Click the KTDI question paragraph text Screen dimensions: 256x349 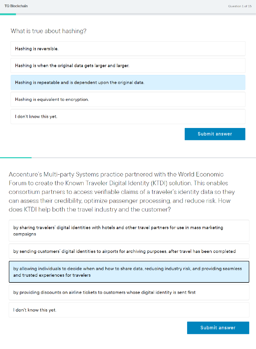coord(120,192)
